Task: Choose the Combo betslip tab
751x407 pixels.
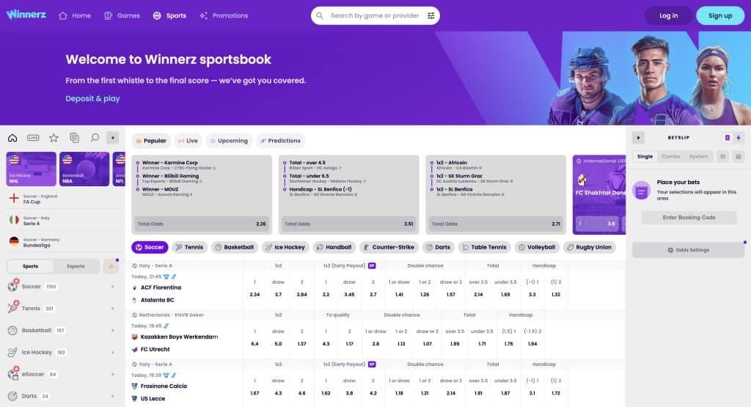Action: pyautogui.click(x=670, y=157)
